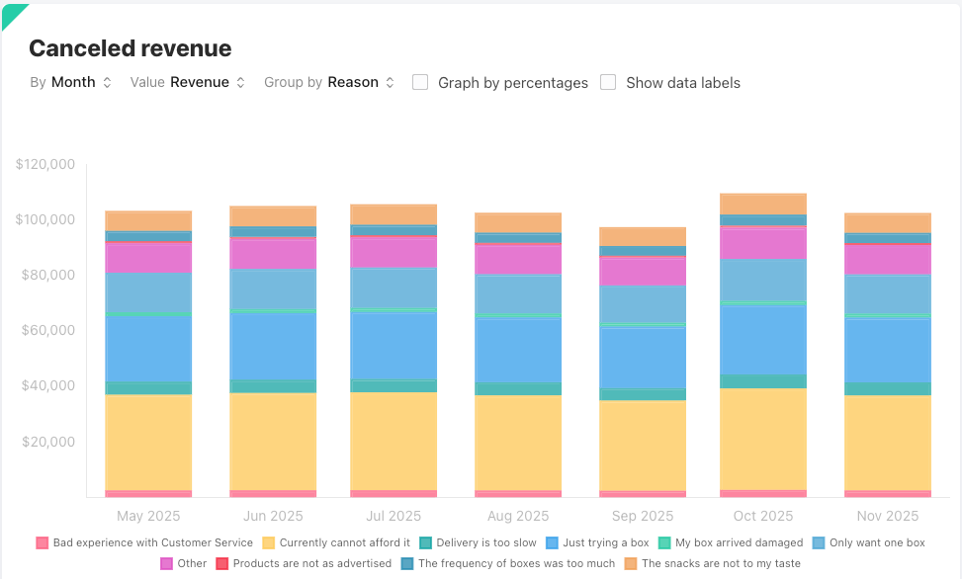Click the blue 'Just trying a box' segment in Jul 2025
Image resolution: width=962 pixels, height=579 pixels.
click(394, 346)
